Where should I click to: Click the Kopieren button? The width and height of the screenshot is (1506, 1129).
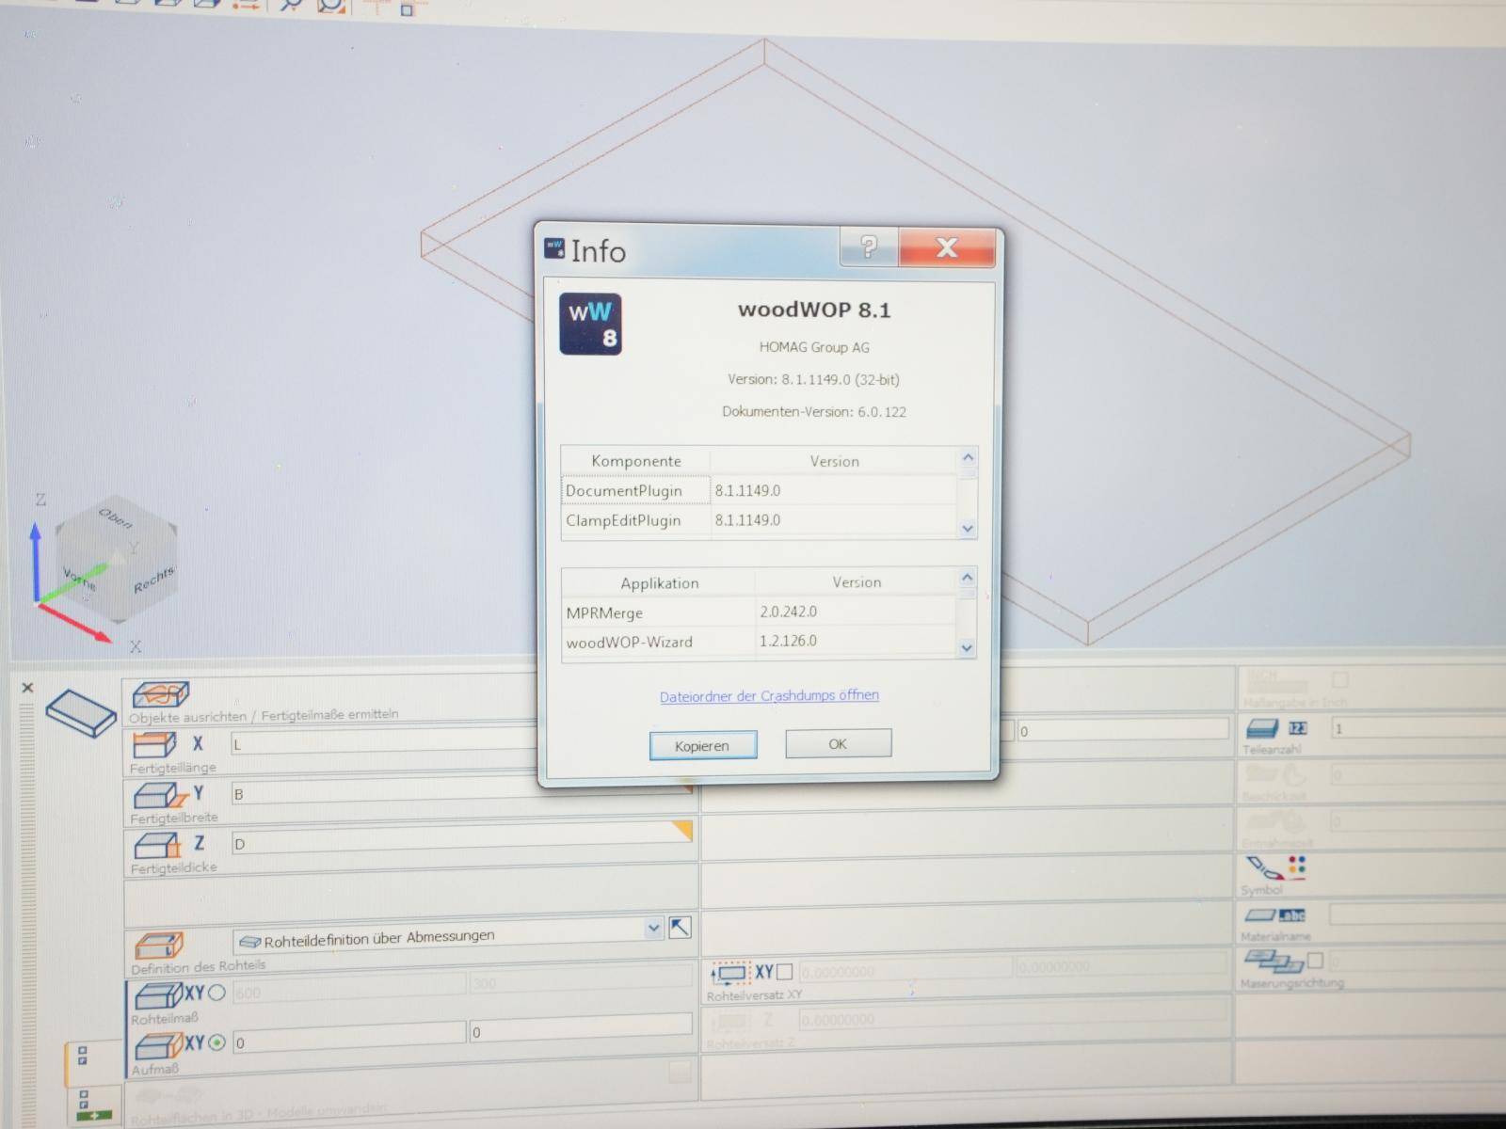[x=702, y=745]
